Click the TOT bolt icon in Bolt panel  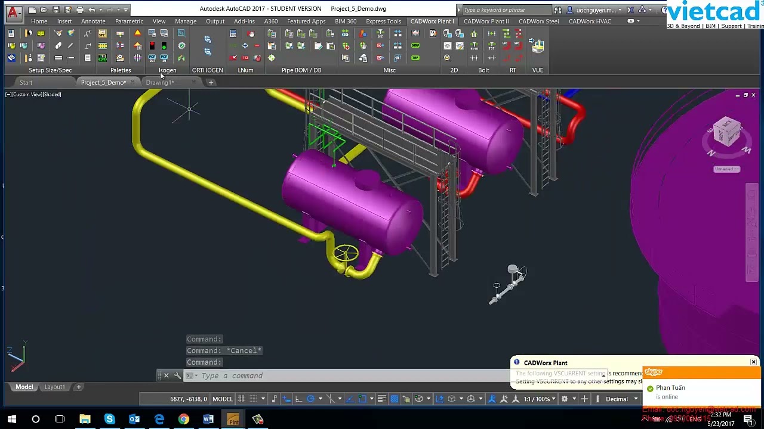pyautogui.click(x=491, y=45)
